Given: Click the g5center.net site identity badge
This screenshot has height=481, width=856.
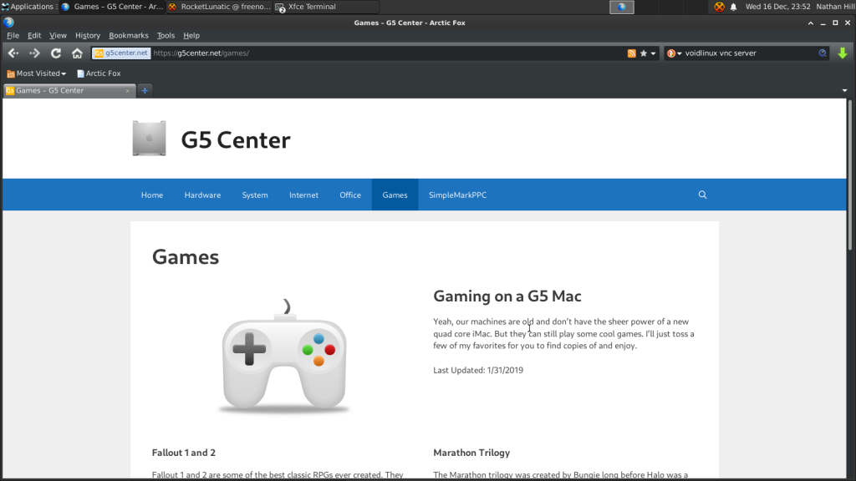Looking at the screenshot, I should pos(122,53).
